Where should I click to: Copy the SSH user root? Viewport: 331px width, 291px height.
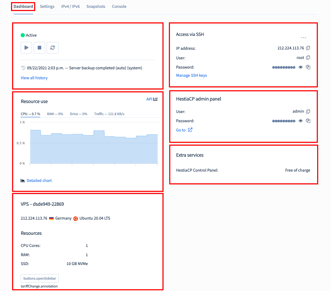(308, 58)
